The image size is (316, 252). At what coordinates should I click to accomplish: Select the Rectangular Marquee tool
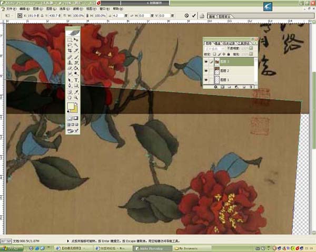[70, 40]
